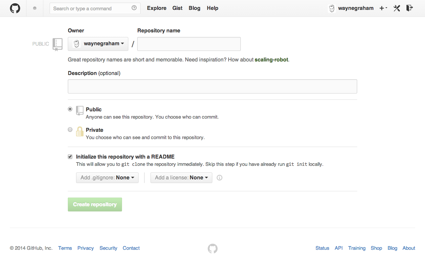This screenshot has height=260, width=425.
Task: Open the Add a license dropdown
Action: coord(181,178)
